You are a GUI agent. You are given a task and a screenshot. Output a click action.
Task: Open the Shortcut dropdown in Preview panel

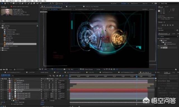point(167,30)
